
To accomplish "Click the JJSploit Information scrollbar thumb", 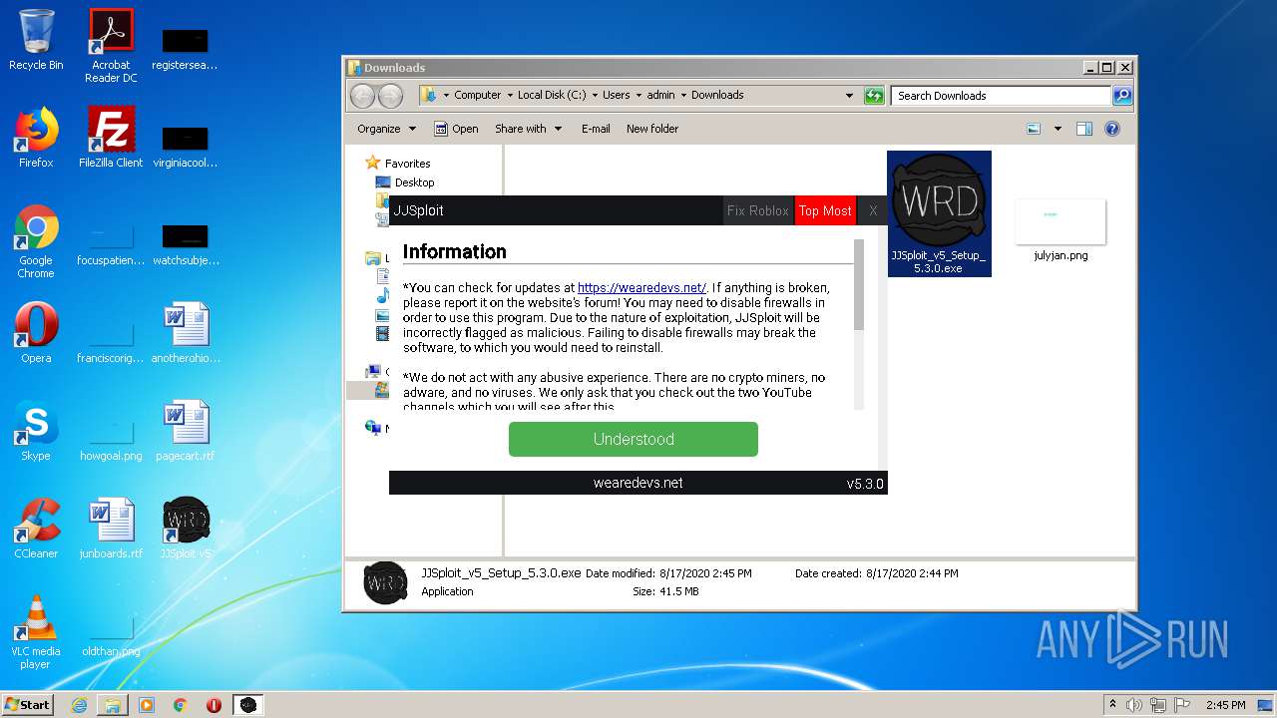I will pos(859,284).
